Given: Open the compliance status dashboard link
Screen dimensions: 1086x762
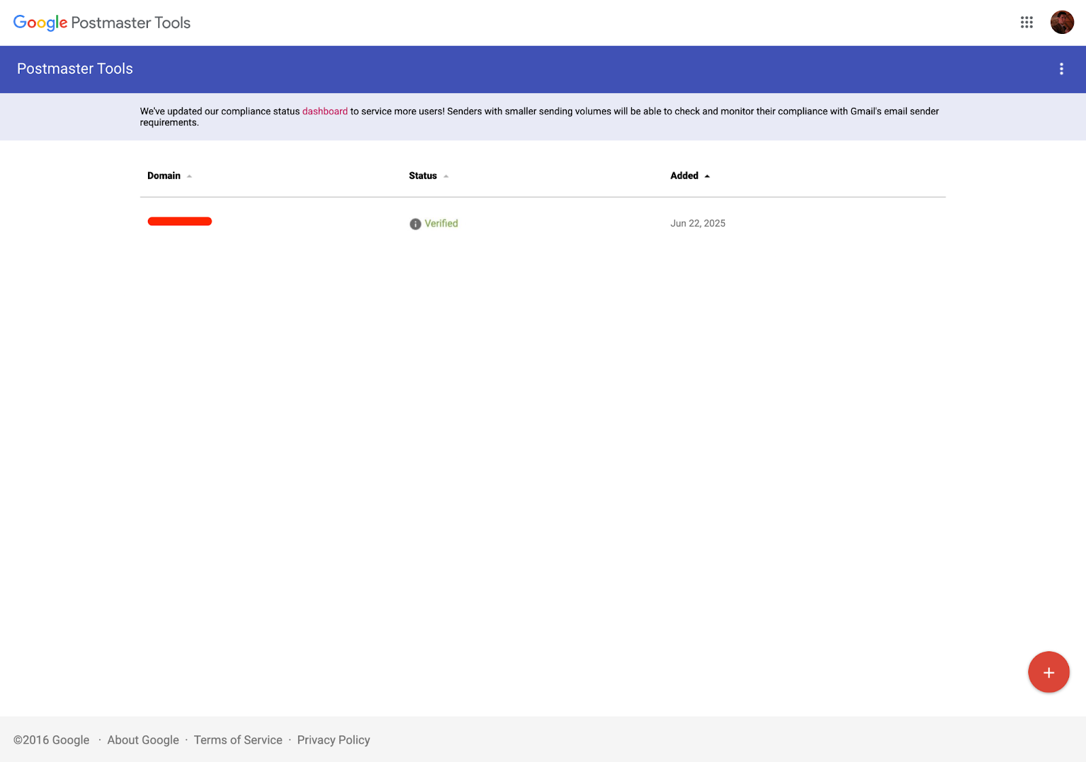Looking at the screenshot, I should 324,111.
